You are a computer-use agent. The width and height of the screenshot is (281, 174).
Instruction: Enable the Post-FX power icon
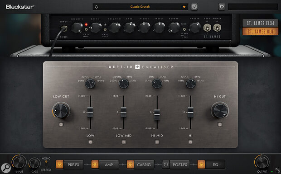click(x=166, y=165)
